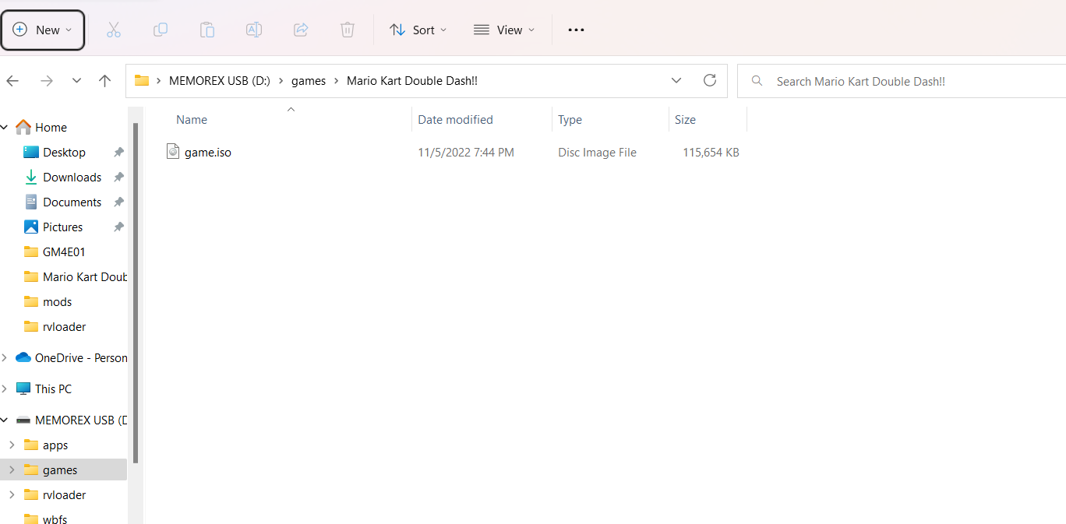Click the folder icon in address bar

click(x=142, y=81)
